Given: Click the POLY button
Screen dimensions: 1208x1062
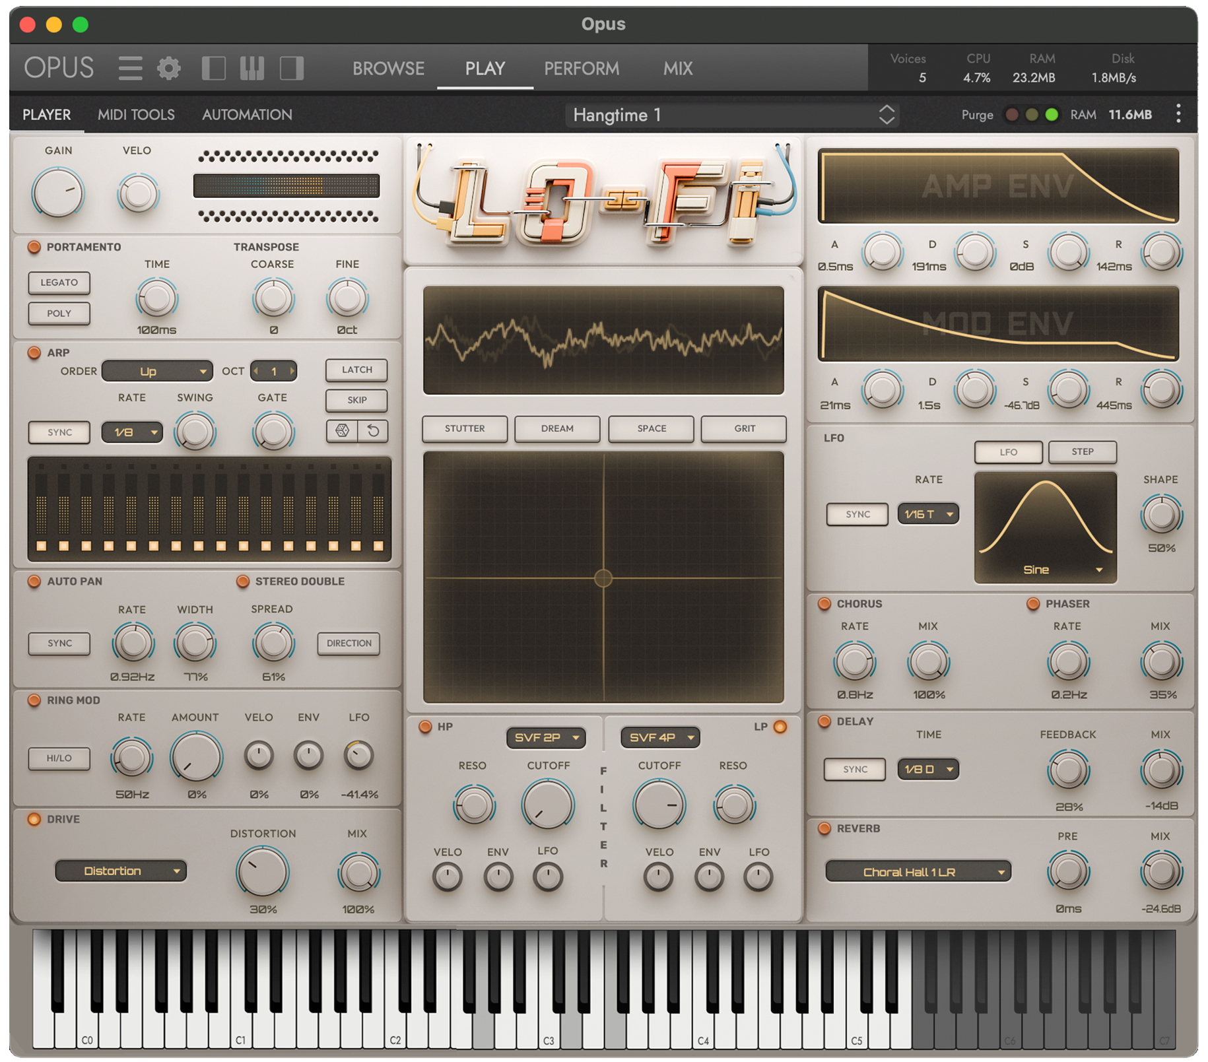Looking at the screenshot, I should point(59,314).
